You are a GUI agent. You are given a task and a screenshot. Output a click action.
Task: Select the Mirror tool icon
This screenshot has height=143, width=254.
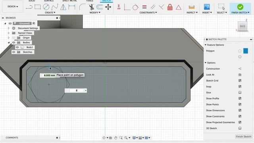coord(63,7)
